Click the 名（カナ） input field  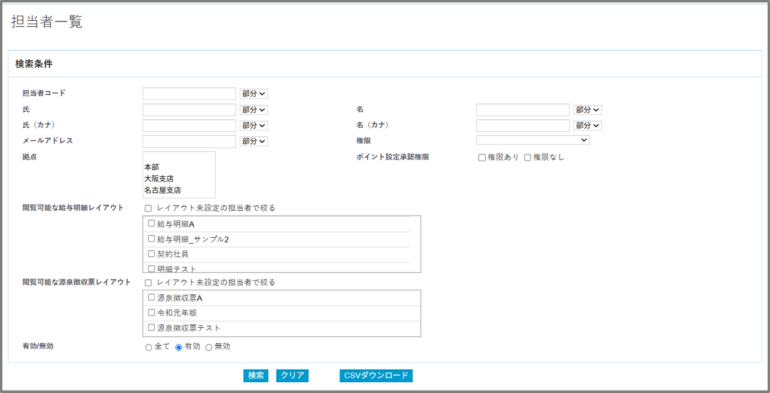tap(522, 125)
